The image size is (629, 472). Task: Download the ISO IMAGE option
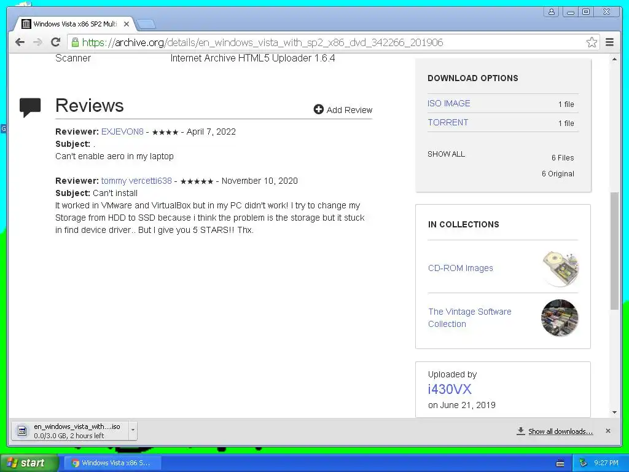[x=449, y=103]
